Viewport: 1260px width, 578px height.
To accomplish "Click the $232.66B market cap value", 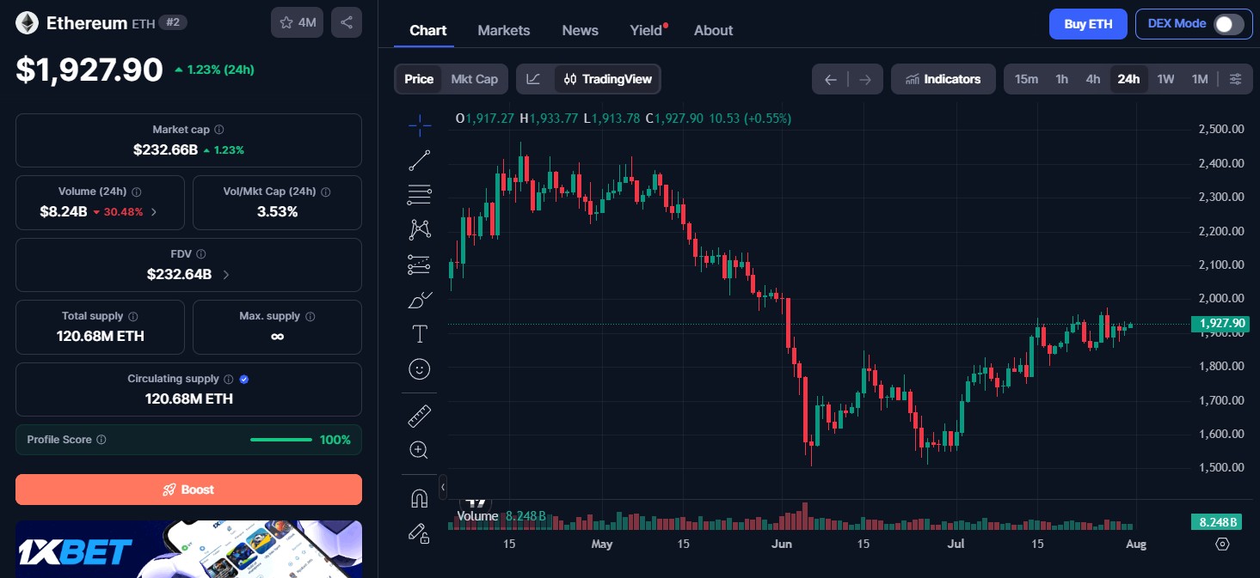I will [x=165, y=149].
